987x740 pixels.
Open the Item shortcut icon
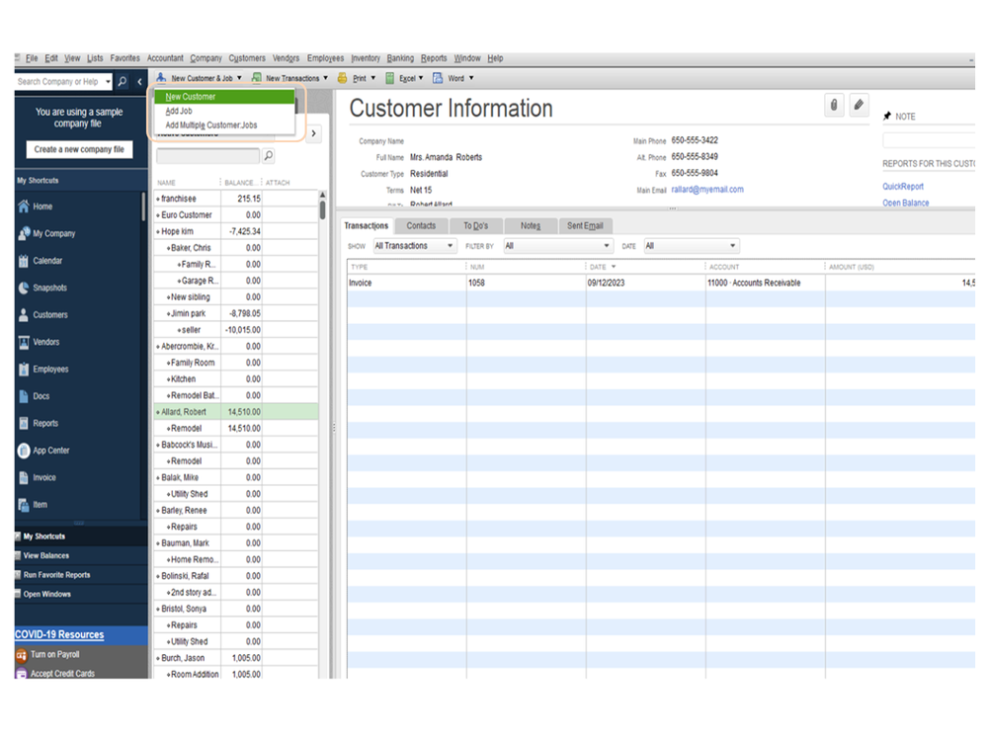pyautogui.click(x=24, y=505)
